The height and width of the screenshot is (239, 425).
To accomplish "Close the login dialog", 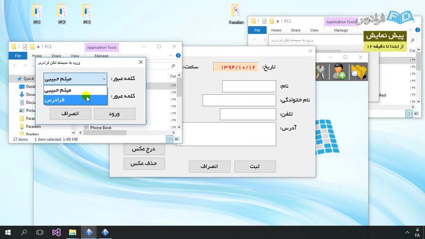I will coord(141,62).
